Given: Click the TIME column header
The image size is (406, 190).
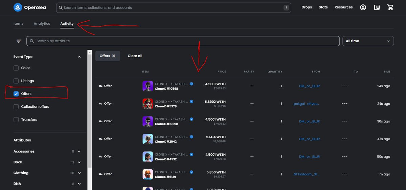Looking at the screenshot, I should [387, 72].
